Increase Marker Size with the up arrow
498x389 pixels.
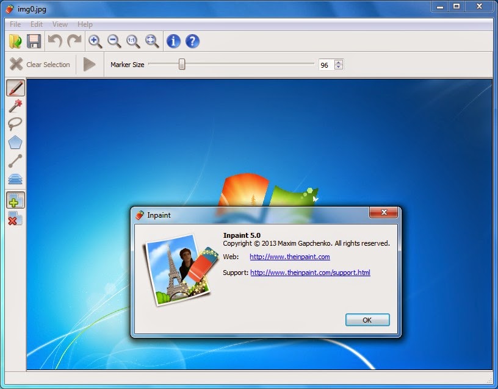[x=339, y=62]
